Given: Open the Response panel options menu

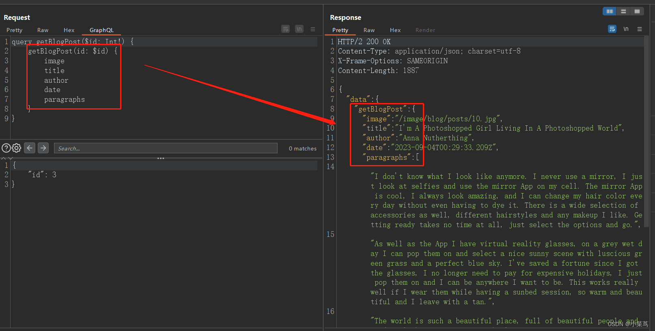Looking at the screenshot, I should tap(640, 29).
